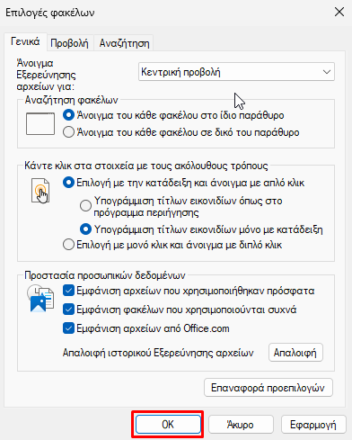
Task: Switch to the Αναζήτηση tab
Action: 124,43
